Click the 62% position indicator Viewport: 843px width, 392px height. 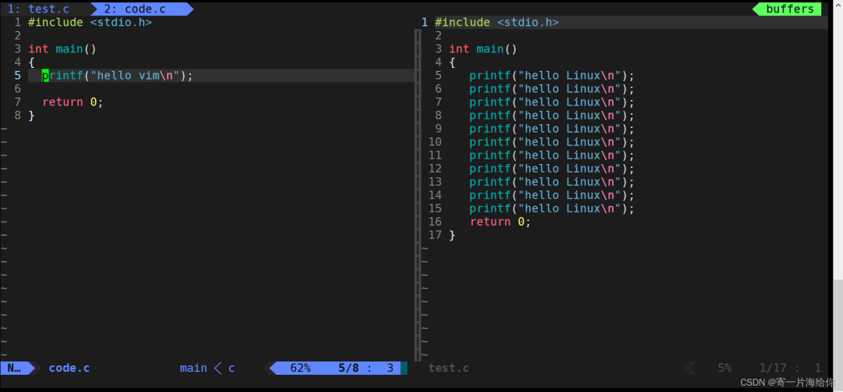pyautogui.click(x=301, y=368)
